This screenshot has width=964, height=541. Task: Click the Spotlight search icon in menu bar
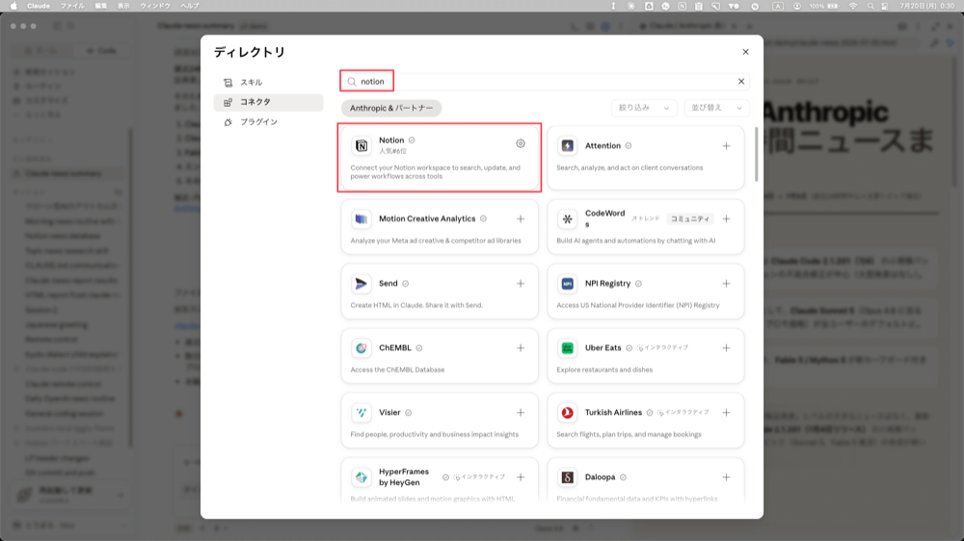(870, 6)
